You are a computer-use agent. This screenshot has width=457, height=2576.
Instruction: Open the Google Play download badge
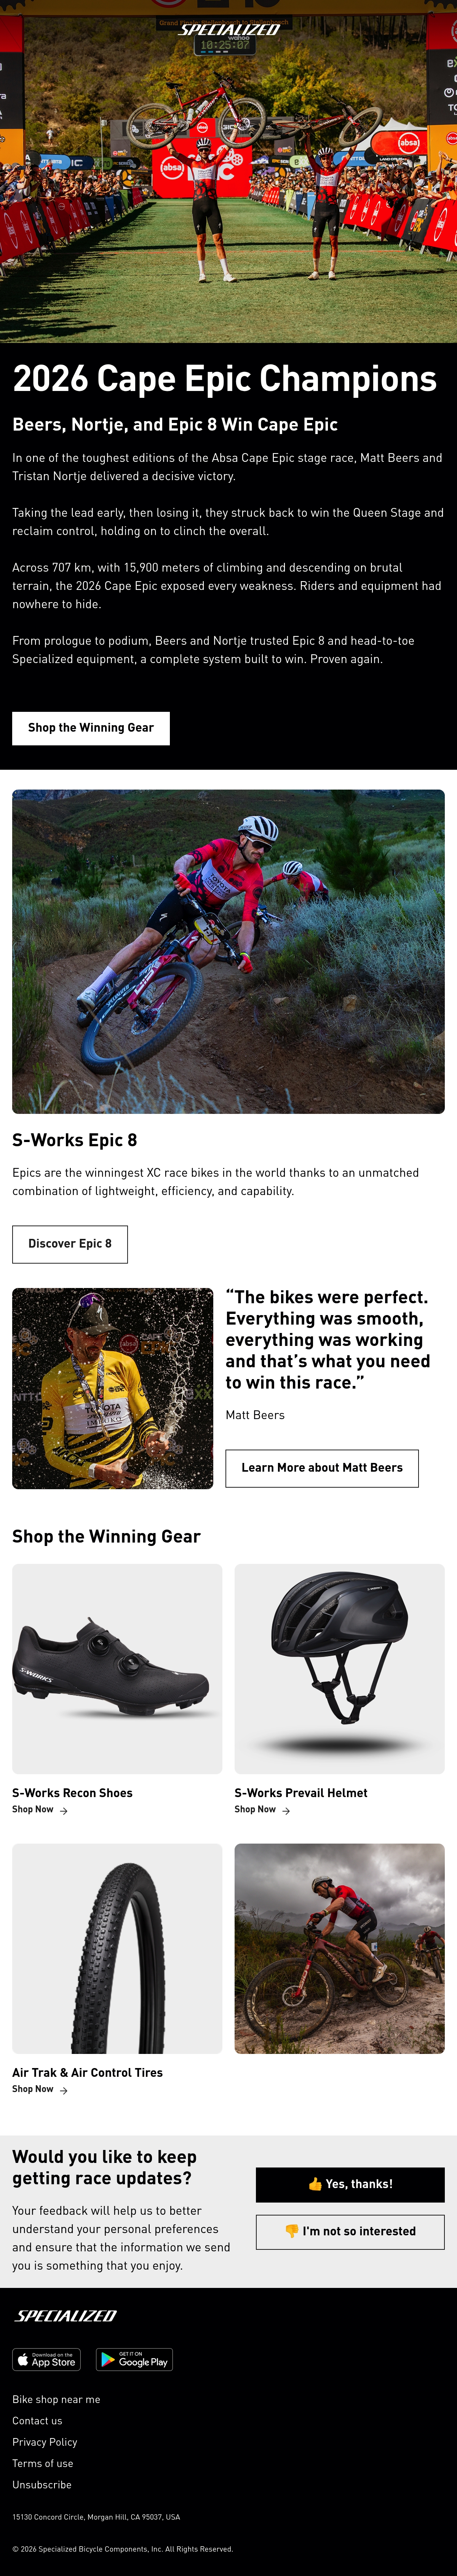click(x=134, y=2360)
